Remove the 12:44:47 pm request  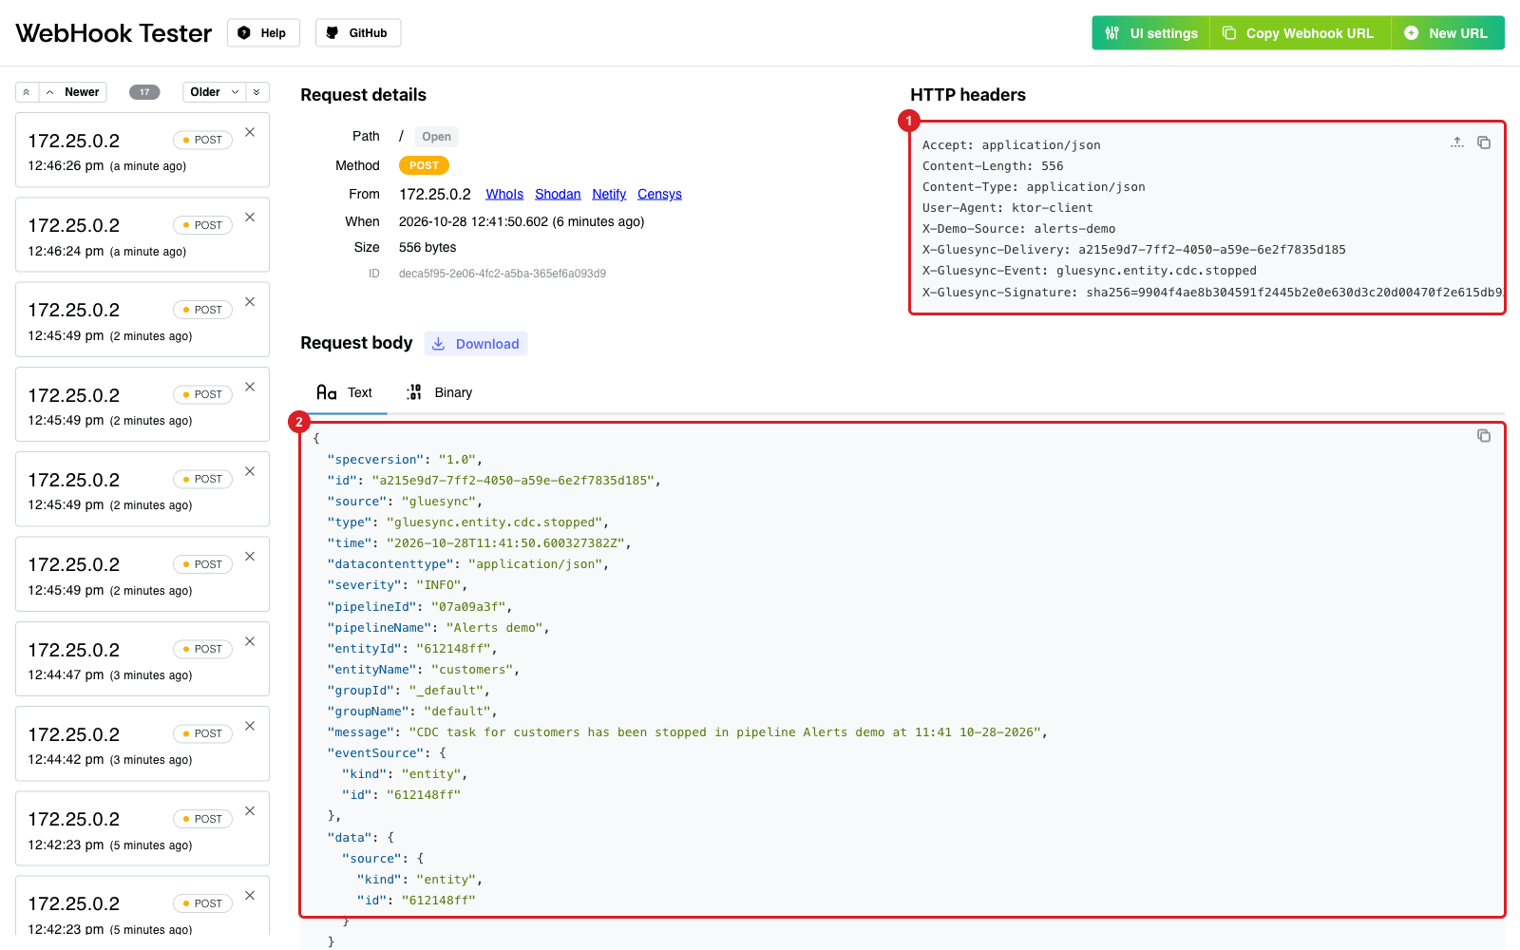click(250, 641)
